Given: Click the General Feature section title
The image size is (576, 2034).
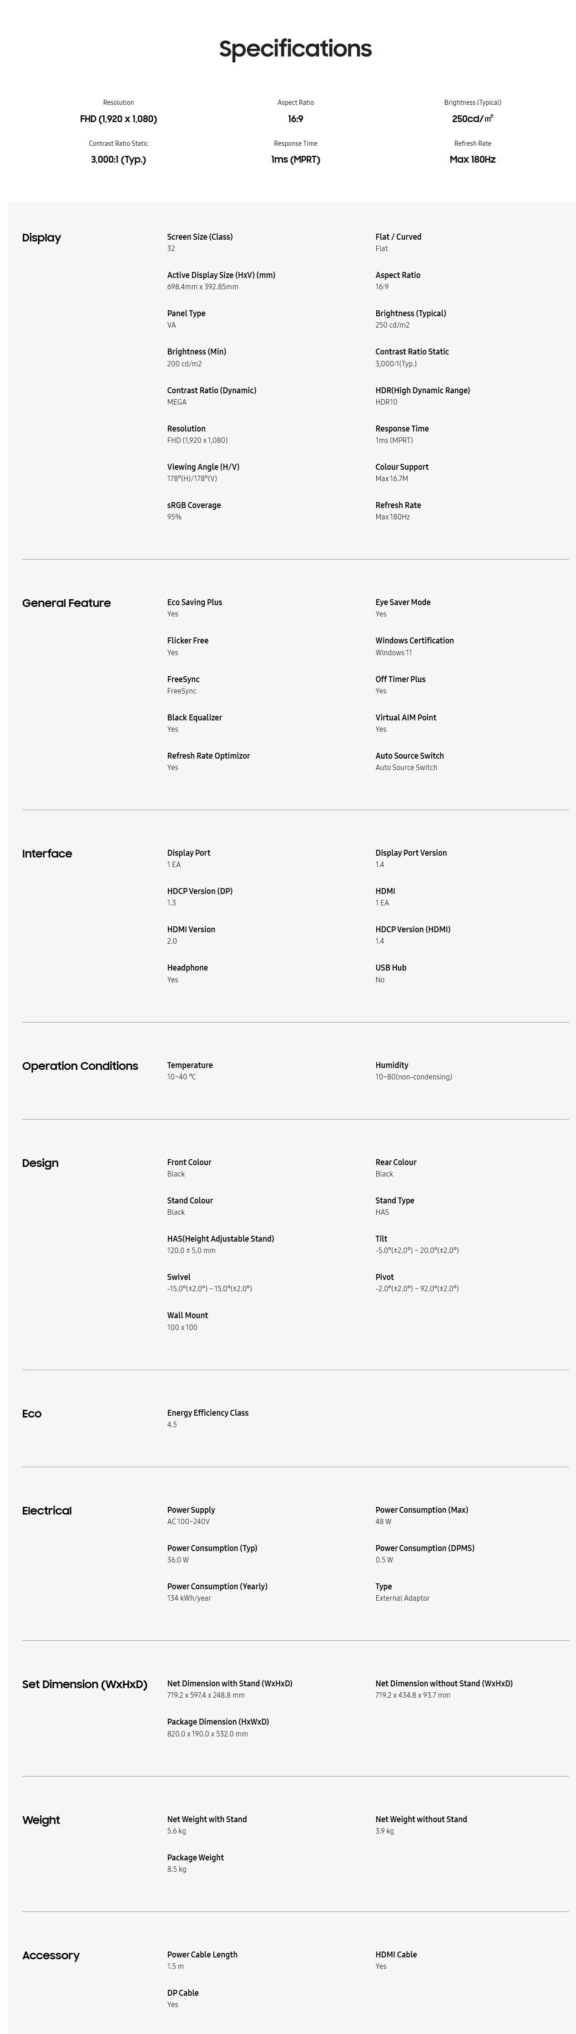Looking at the screenshot, I should (66, 603).
